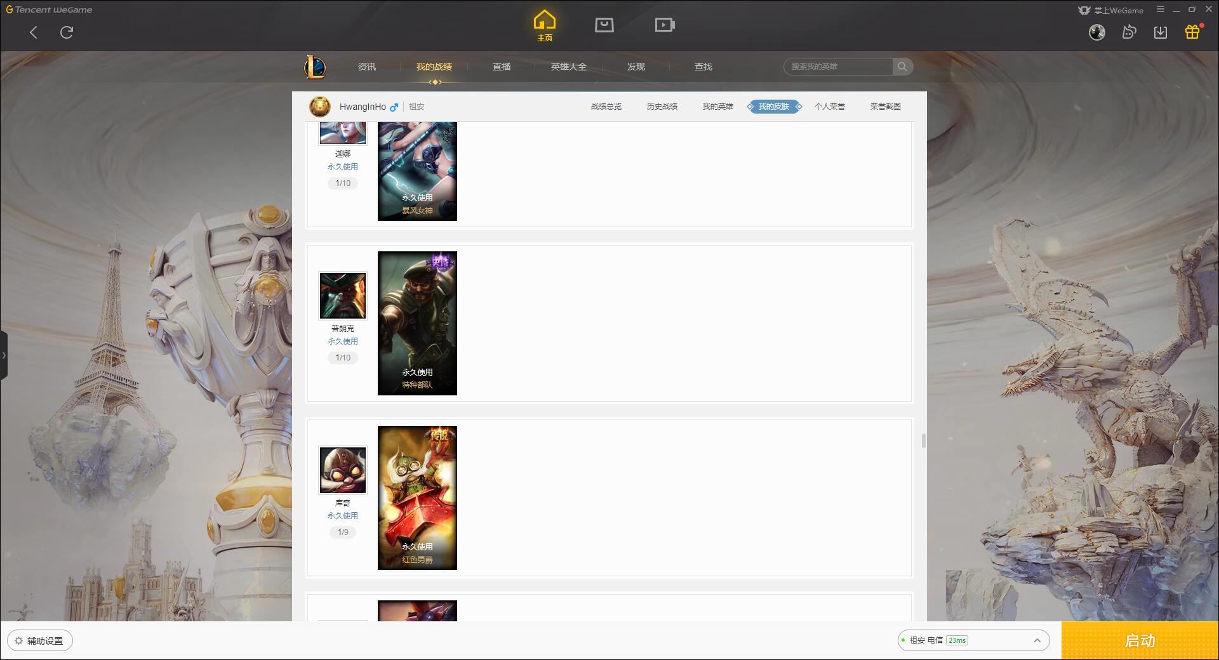Open the store bag icon

604,25
